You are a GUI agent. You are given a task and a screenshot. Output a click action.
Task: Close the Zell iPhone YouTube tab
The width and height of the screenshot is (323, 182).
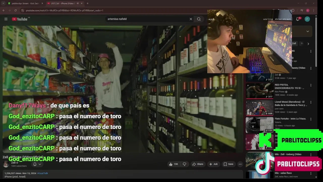tap(82, 4)
